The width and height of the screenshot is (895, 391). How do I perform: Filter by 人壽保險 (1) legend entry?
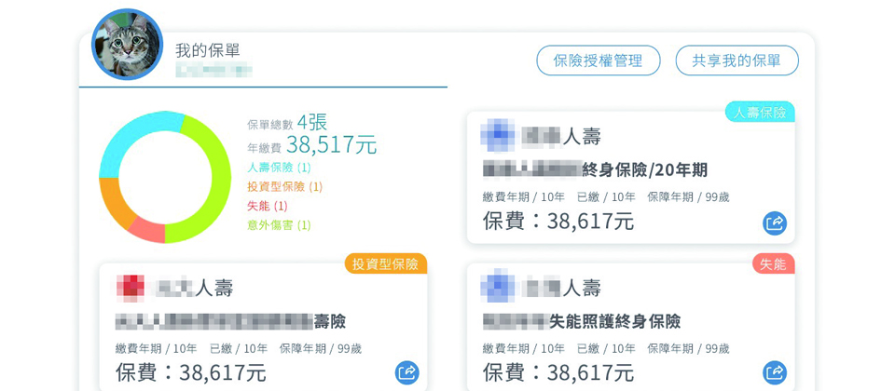coord(279,168)
